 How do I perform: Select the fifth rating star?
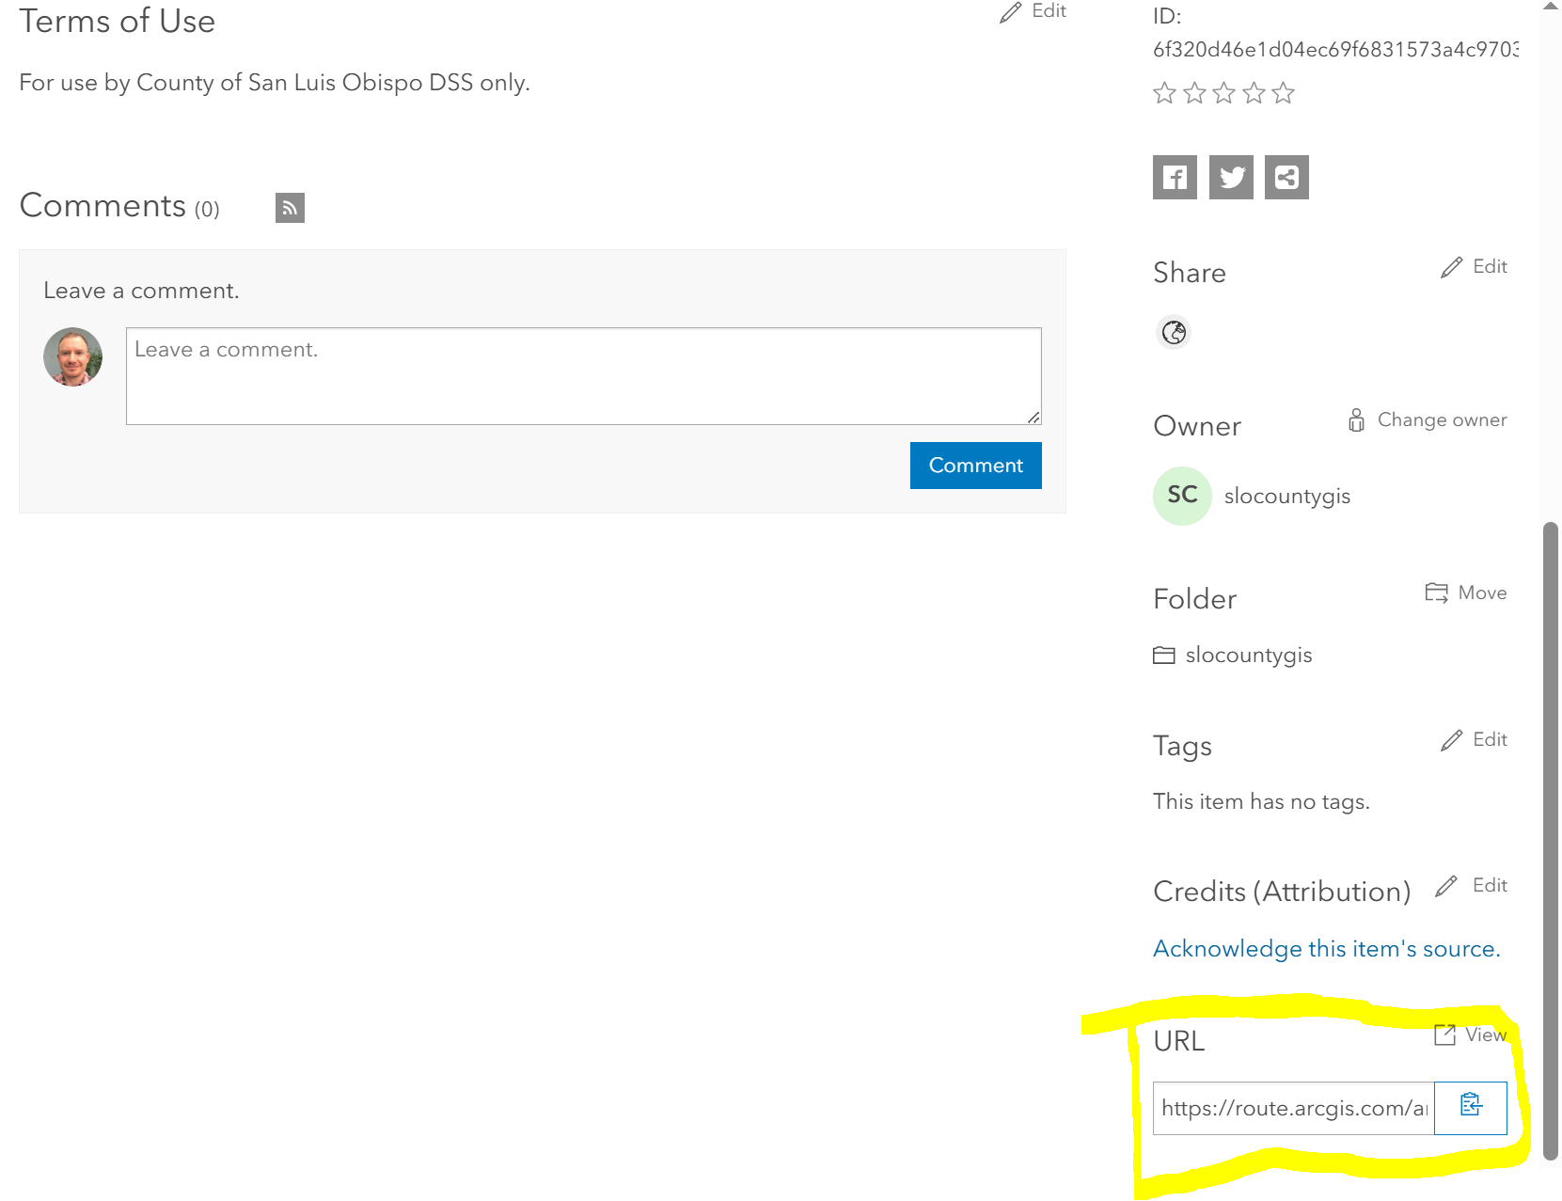click(x=1281, y=93)
